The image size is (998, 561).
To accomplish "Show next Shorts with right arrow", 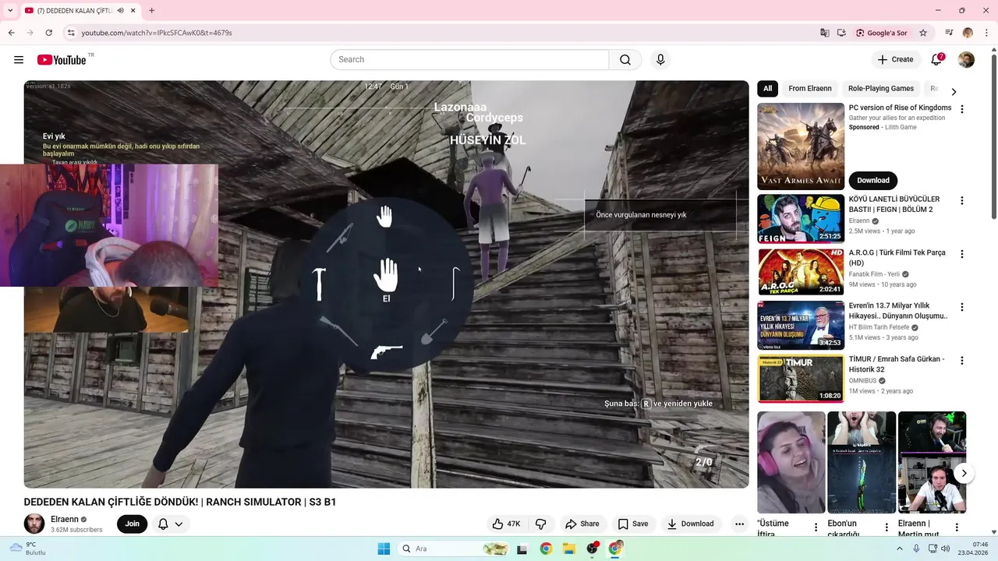I will click(964, 473).
